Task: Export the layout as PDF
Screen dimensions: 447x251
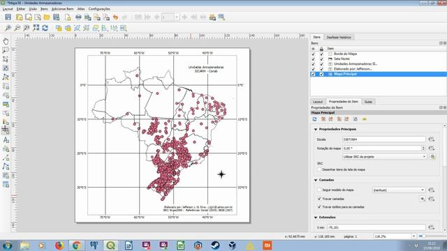Action: [x=106, y=17]
